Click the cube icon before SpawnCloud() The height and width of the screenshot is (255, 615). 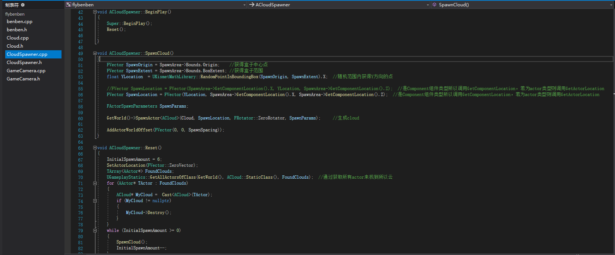(435, 4)
